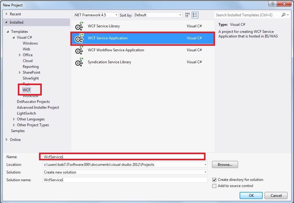Select the Silverlight template category
The width and height of the screenshot is (294, 203).
[30, 78]
